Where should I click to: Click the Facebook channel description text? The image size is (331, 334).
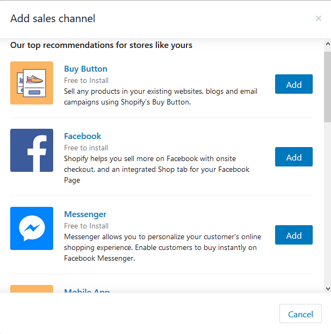(x=157, y=169)
